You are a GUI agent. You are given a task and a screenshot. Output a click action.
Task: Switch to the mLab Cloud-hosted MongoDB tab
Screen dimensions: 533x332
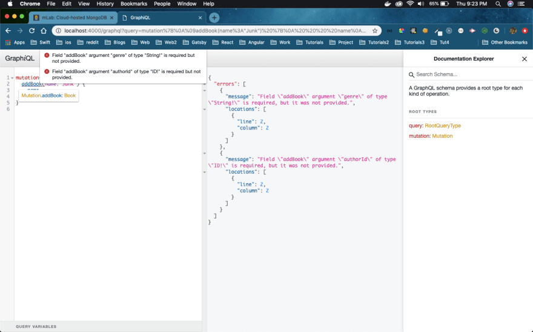point(73,18)
